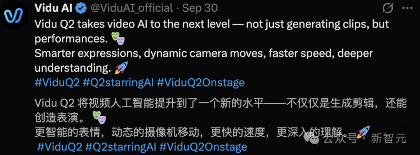420x155 pixels.
Task: Follow #ViduQ2Onstage hashtag in the Chinese translation
Action: (x=203, y=147)
